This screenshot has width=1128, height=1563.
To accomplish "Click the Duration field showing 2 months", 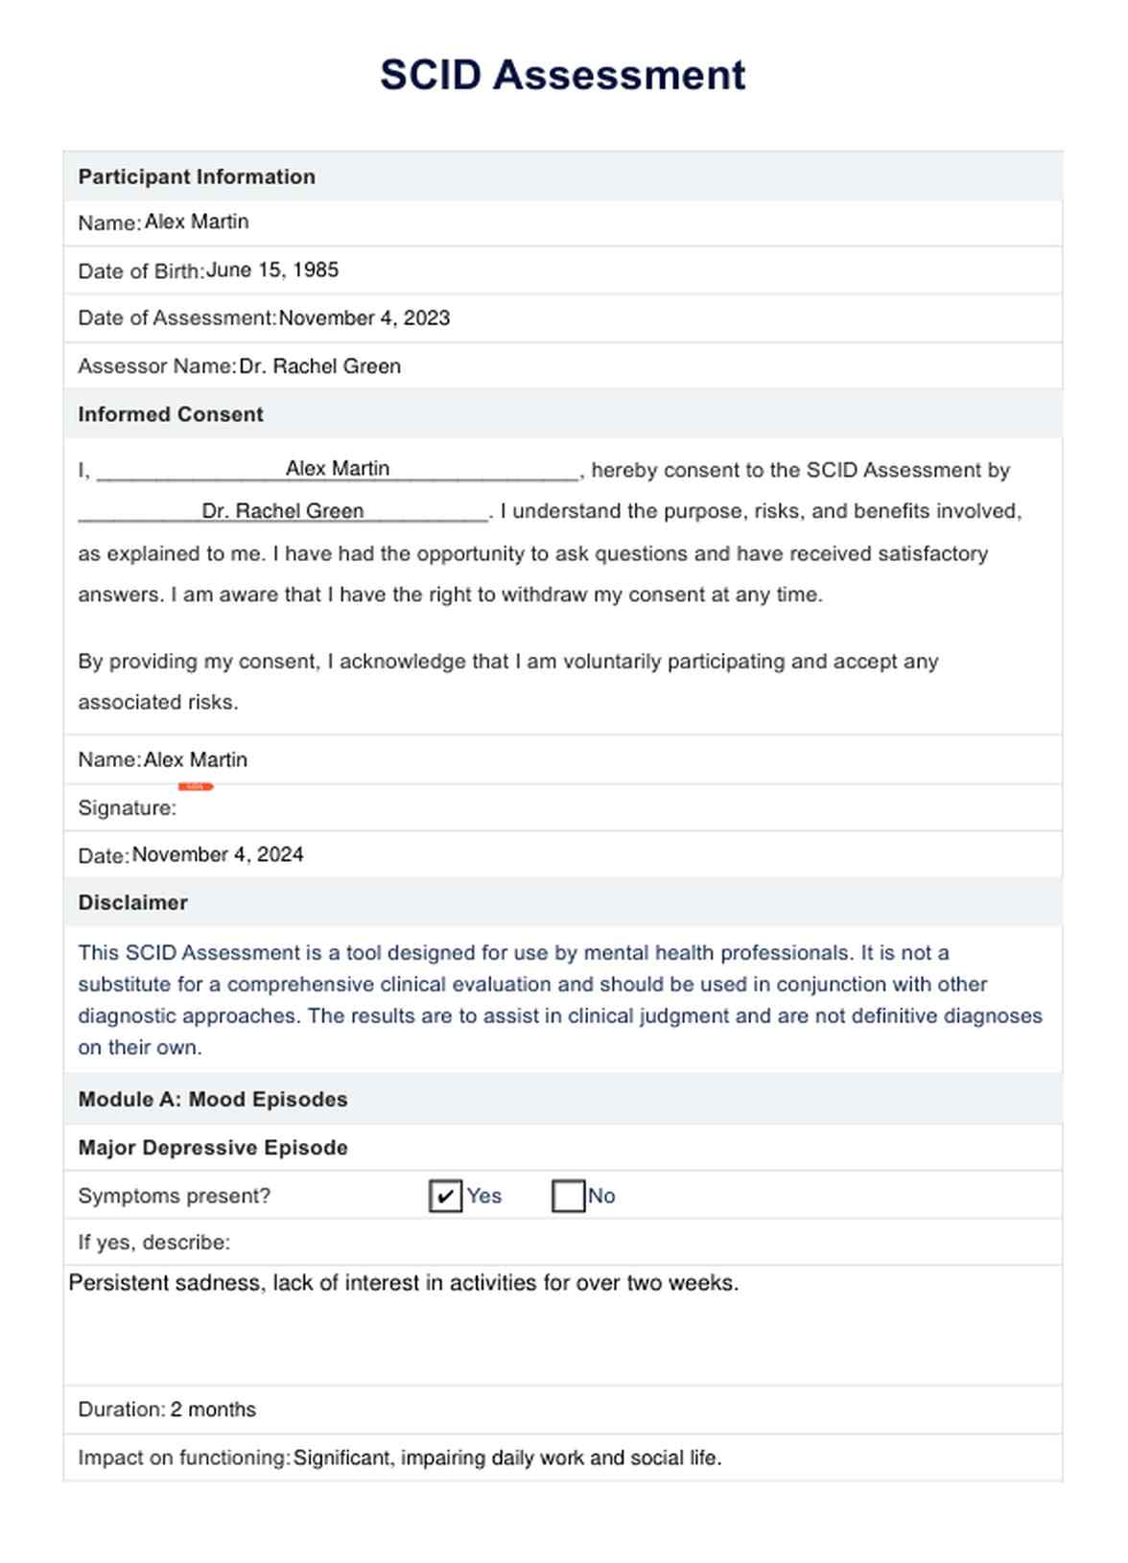I will [x=213, y=1410].
